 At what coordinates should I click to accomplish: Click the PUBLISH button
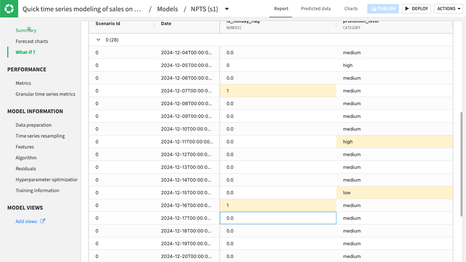click(x=383, y=8)
